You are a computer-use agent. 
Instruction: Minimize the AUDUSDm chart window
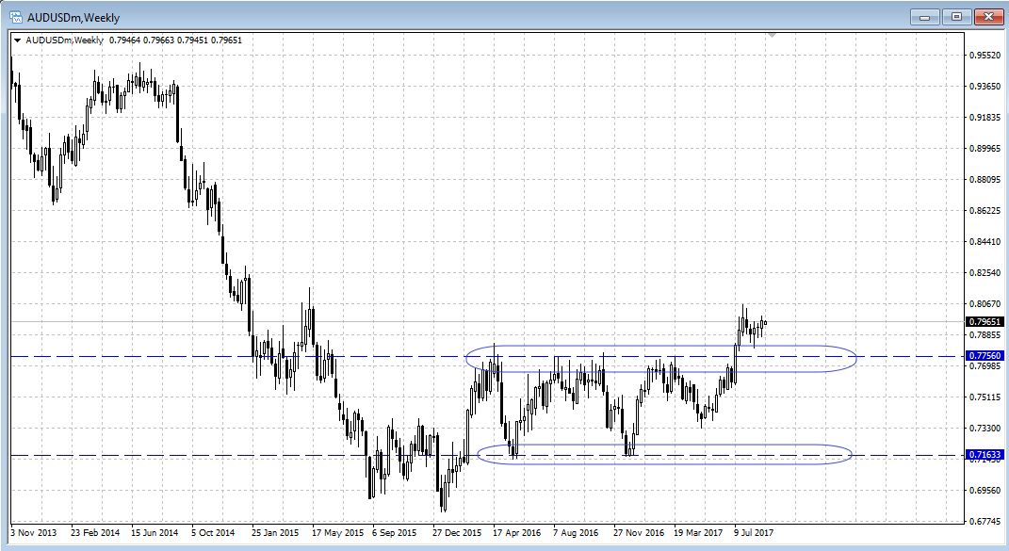tap(930, 16)
